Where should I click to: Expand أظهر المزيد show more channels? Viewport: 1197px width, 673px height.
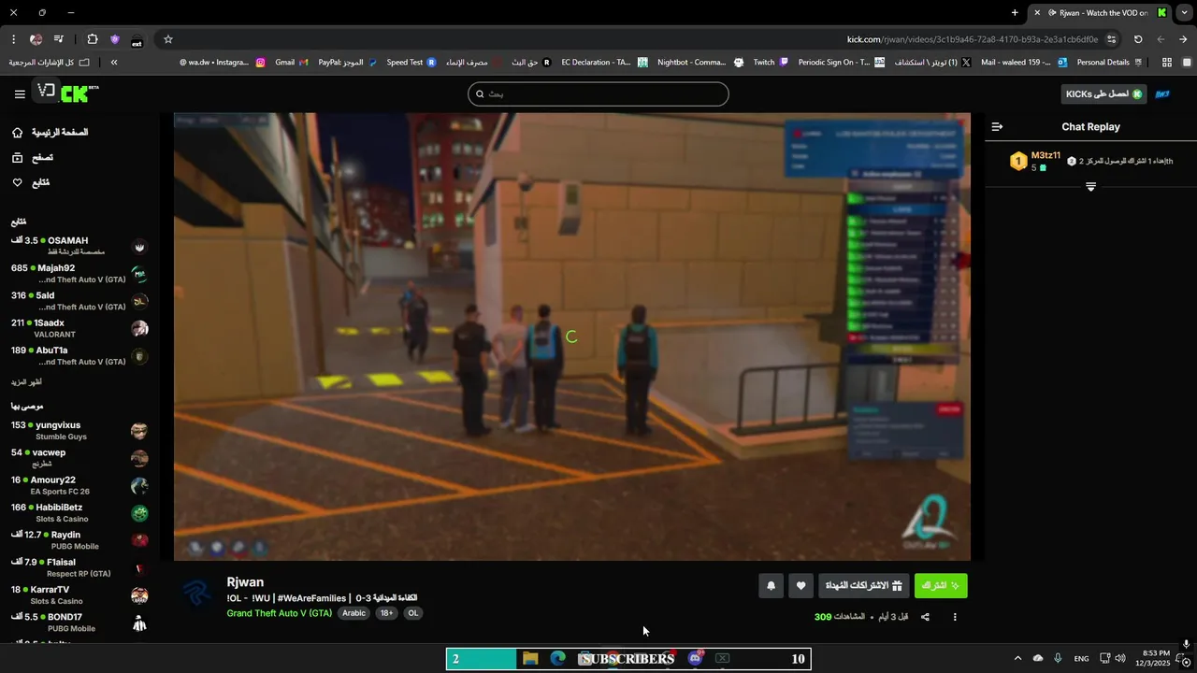click(26, 382)
